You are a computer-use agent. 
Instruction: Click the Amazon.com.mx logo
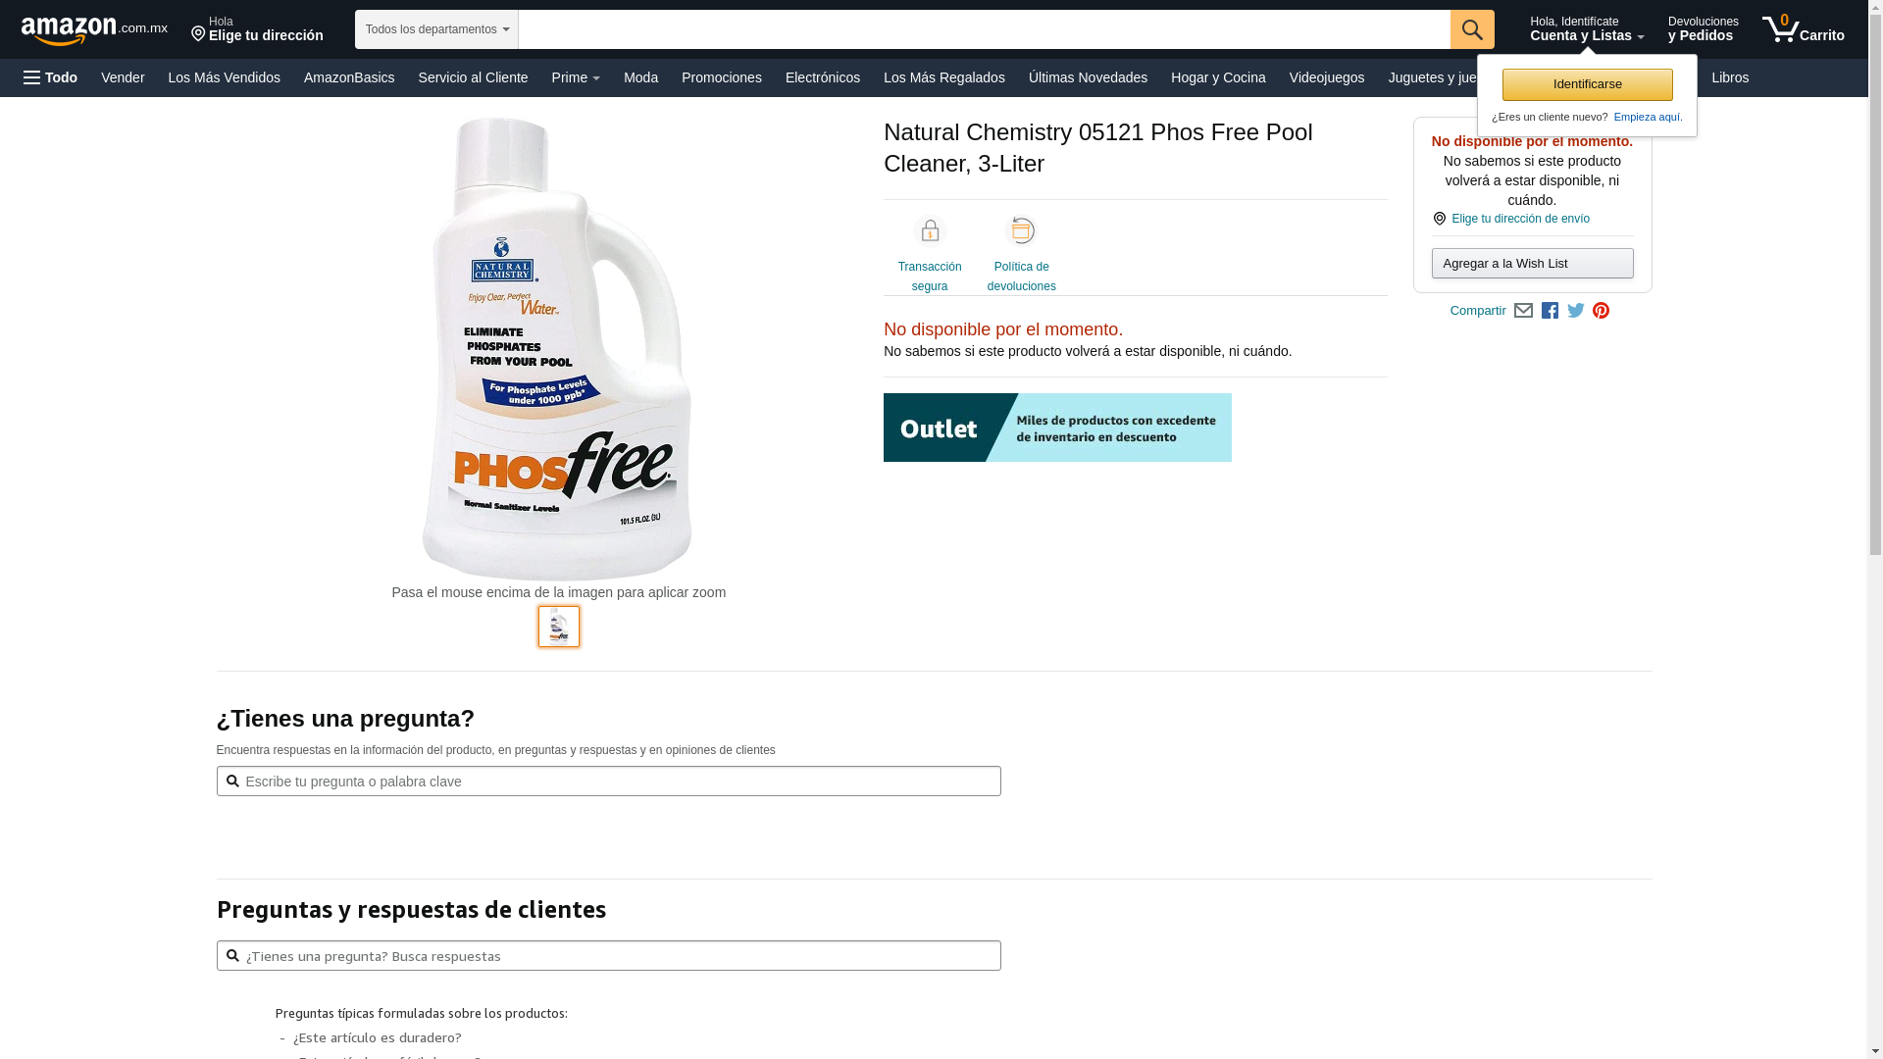click(x=94, y=30)
